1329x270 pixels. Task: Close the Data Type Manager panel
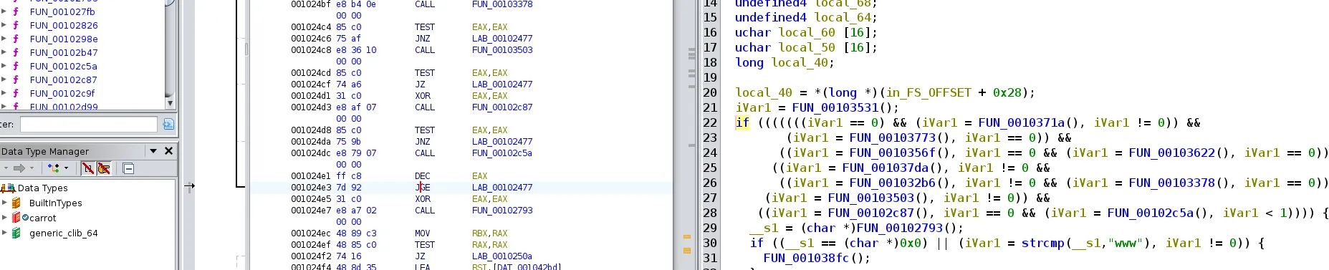point(169,151)
